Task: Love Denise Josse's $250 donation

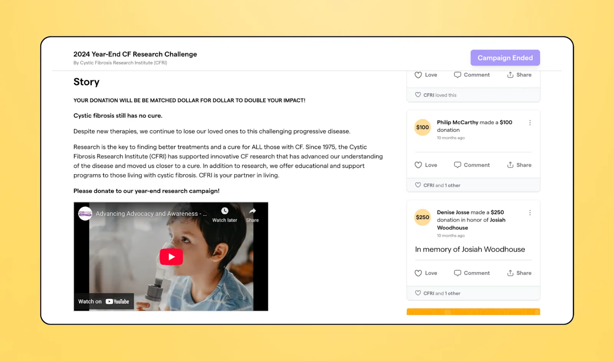Action: click(x=426, y=273)
